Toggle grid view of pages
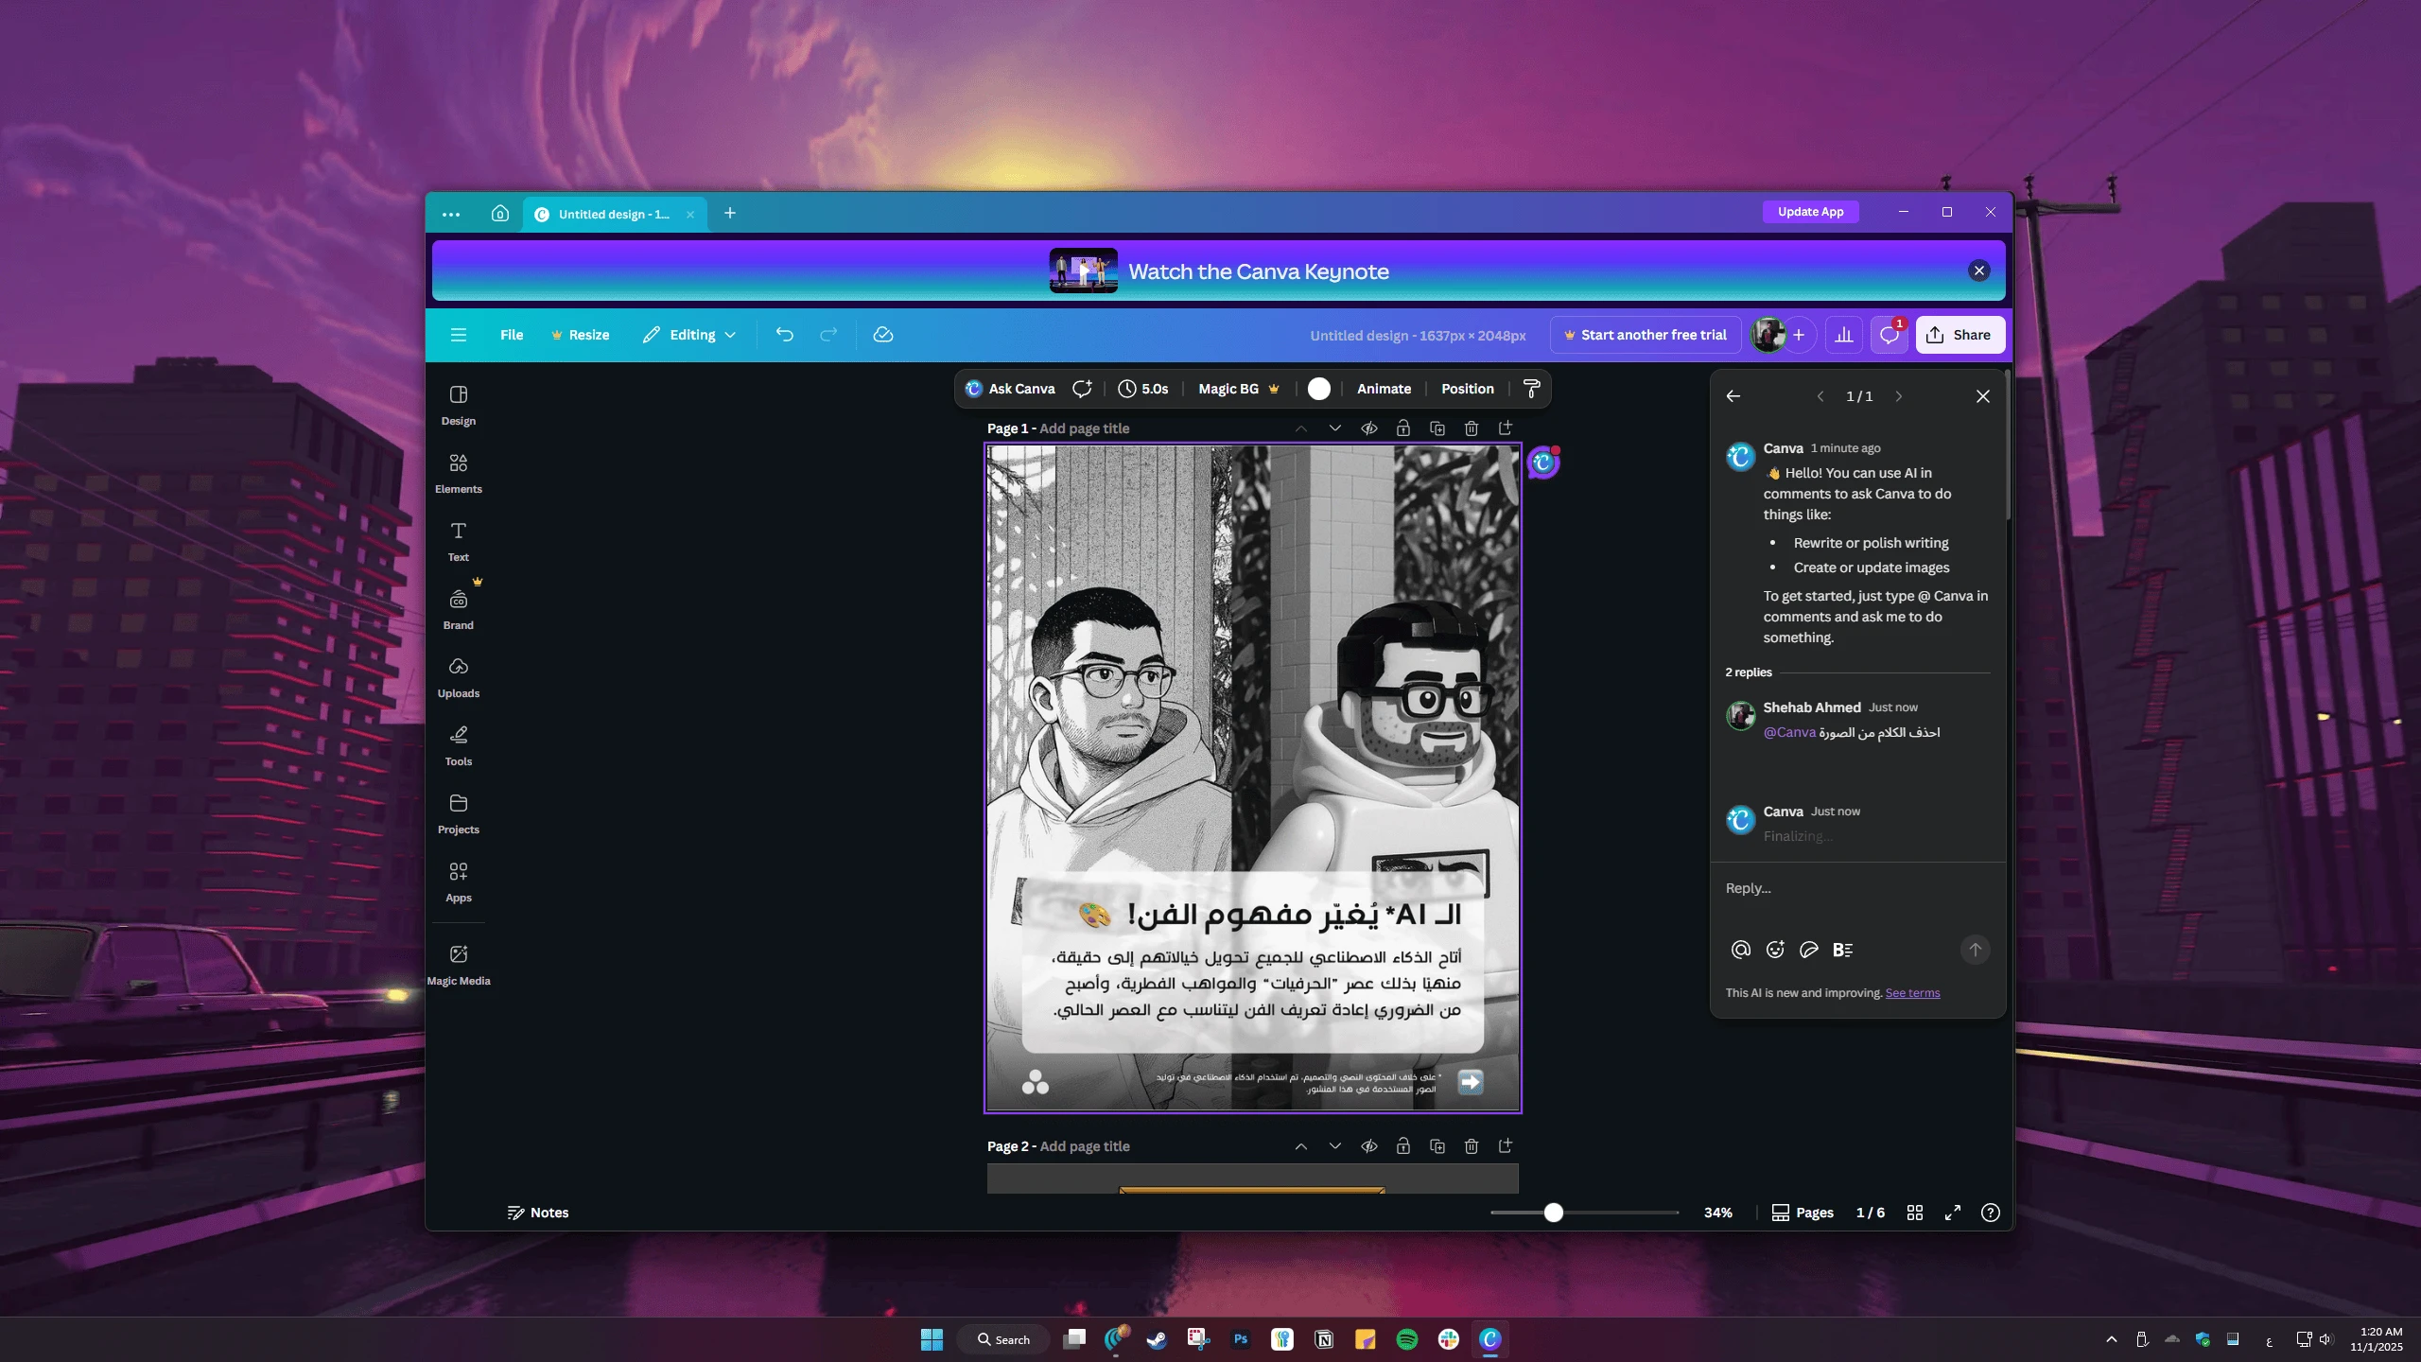Image resolution: width=2421 pixels, height=1362 pixels. tap(1914, 1213)
